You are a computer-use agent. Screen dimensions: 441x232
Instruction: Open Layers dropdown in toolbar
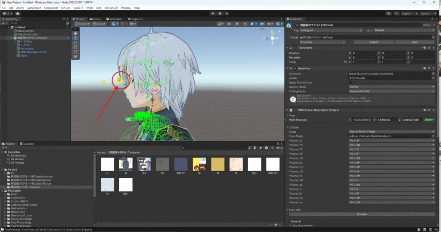tap(409, 13)
